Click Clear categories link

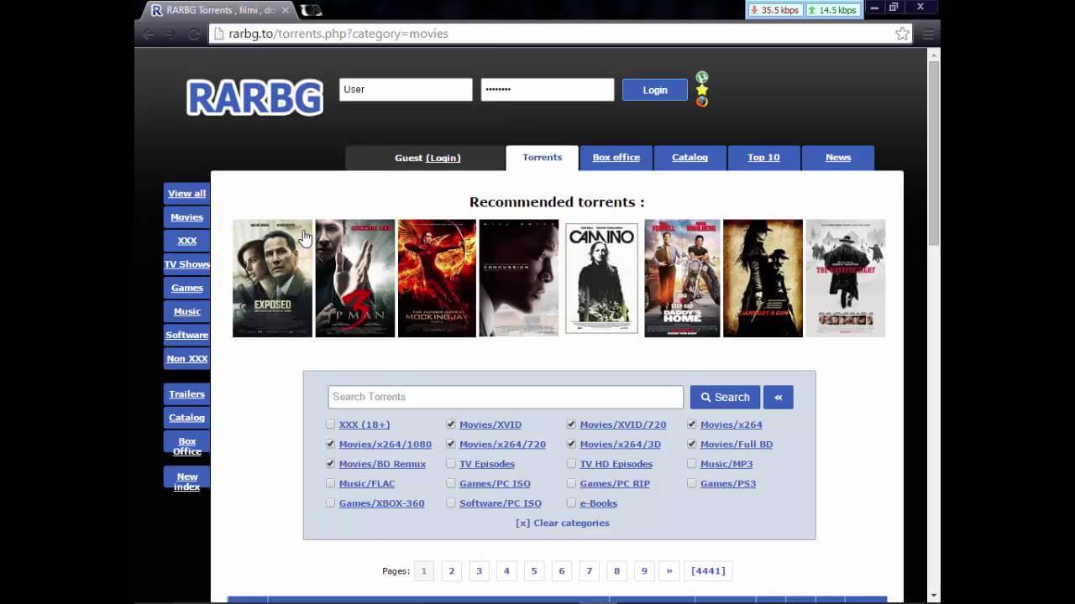563,523
